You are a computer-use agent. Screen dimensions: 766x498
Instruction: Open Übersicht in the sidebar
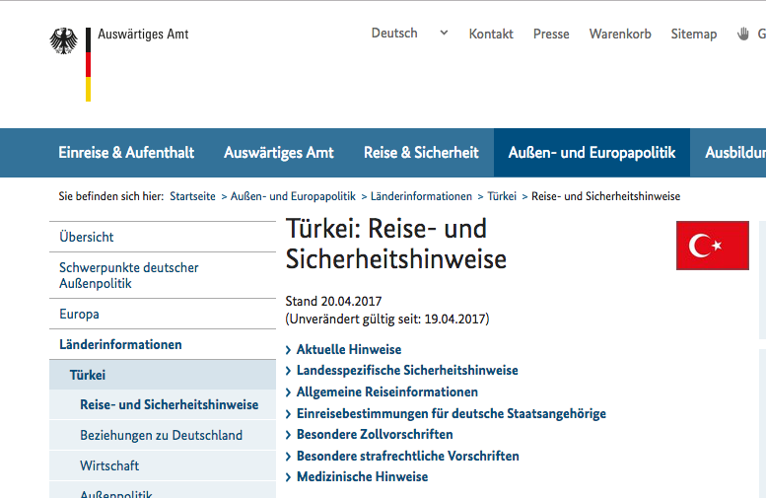click(163, 237)
